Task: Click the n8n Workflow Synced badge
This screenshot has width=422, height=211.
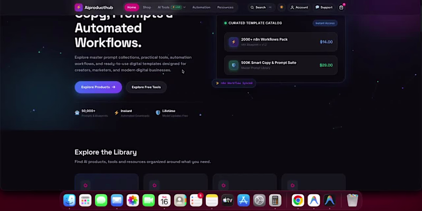Action: [x=234, y=83]
